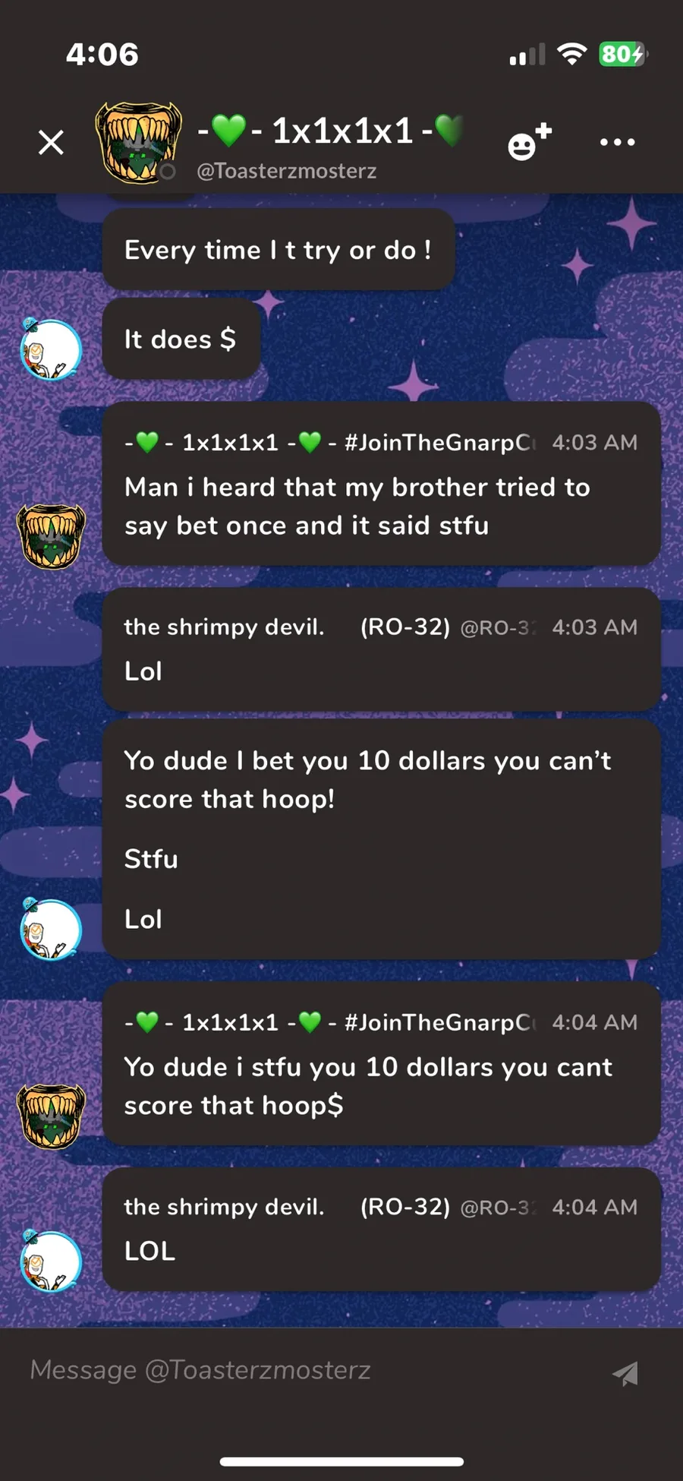Tap shrimpy devil avatar beside "LOL" message
683x1481 pixels.
point(50,1260)
